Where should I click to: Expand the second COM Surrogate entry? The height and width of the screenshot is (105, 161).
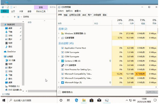pos(59,57)
